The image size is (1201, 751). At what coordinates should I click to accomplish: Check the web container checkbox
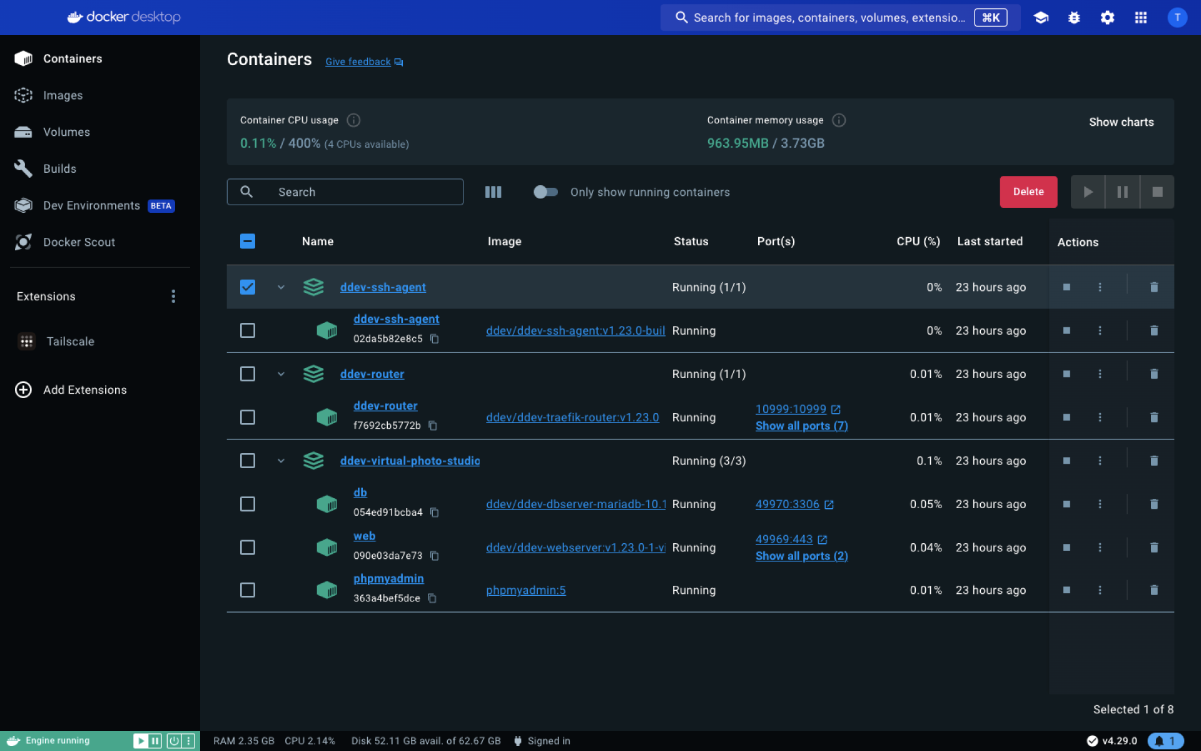tap(248, 548)
